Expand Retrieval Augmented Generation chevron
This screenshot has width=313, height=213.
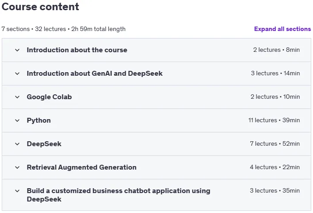tap(17, 167)
